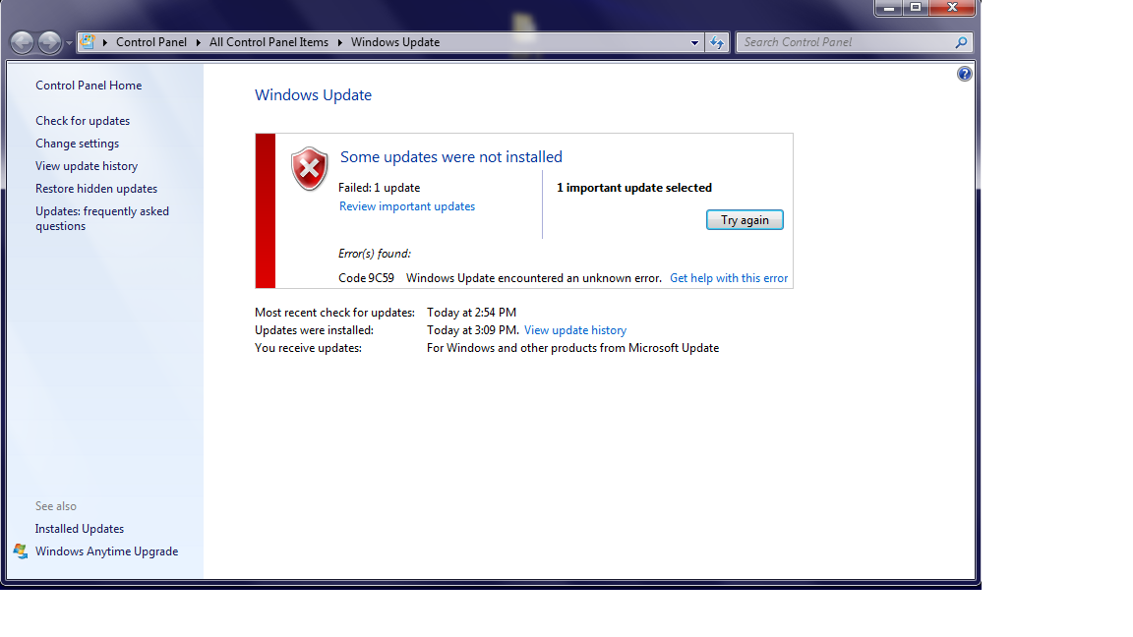Screen dimensions: 1133x637
Task: Click Get help with this error
Action: click(729, 278)
